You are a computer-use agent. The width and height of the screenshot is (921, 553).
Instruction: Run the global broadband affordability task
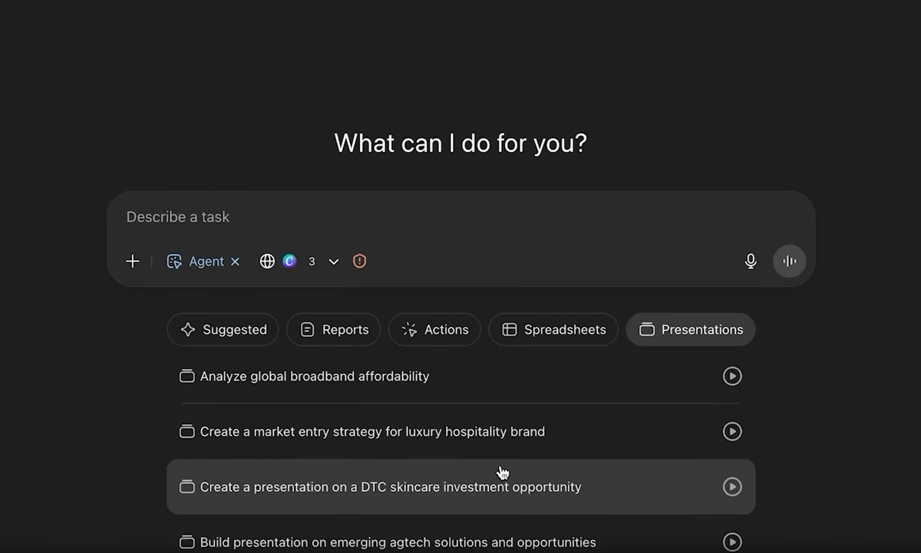pos(732,377)
